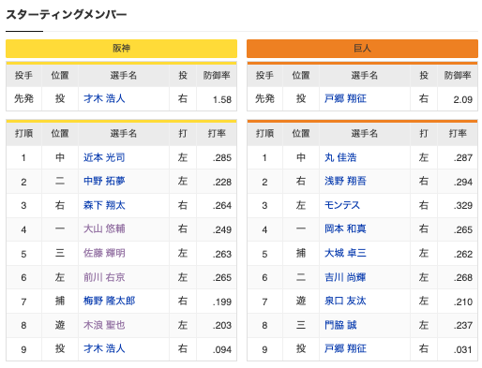
Task: Select batting average .237
Action: (x=463, y=326)
